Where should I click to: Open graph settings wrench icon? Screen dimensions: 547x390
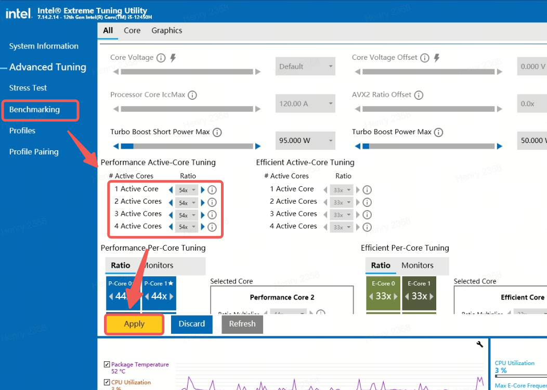point(480,344)
